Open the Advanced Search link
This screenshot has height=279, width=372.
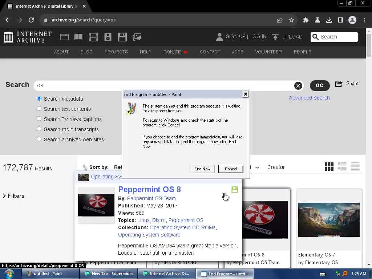[x=310, y=98]
